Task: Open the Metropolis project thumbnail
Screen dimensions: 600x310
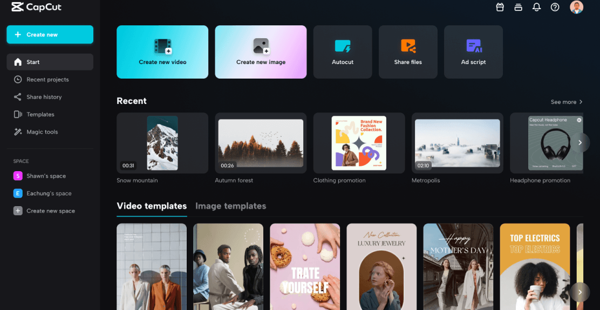Action: point(457,143)
